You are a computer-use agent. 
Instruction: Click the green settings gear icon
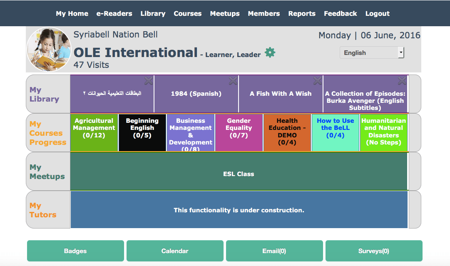pyautogui.click(x=270, y=53)
